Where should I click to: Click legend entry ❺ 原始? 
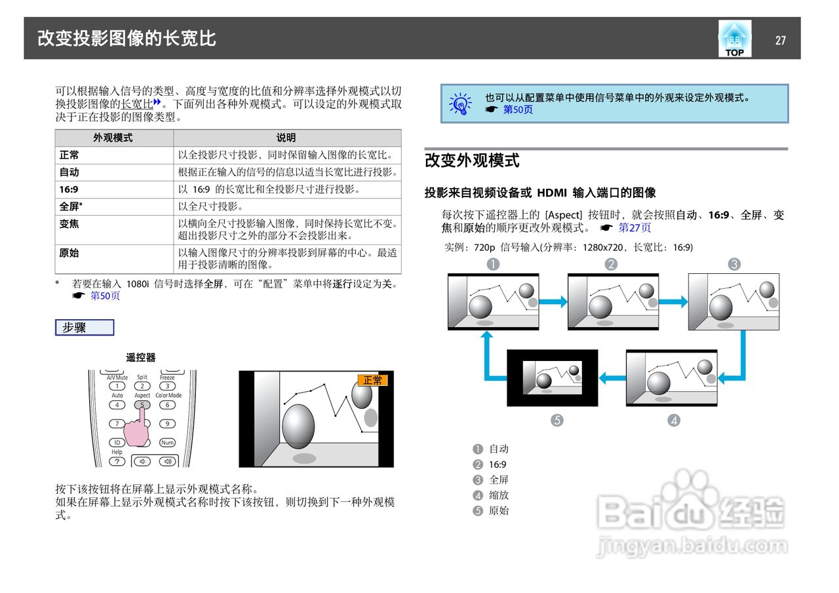pos(491,510)
